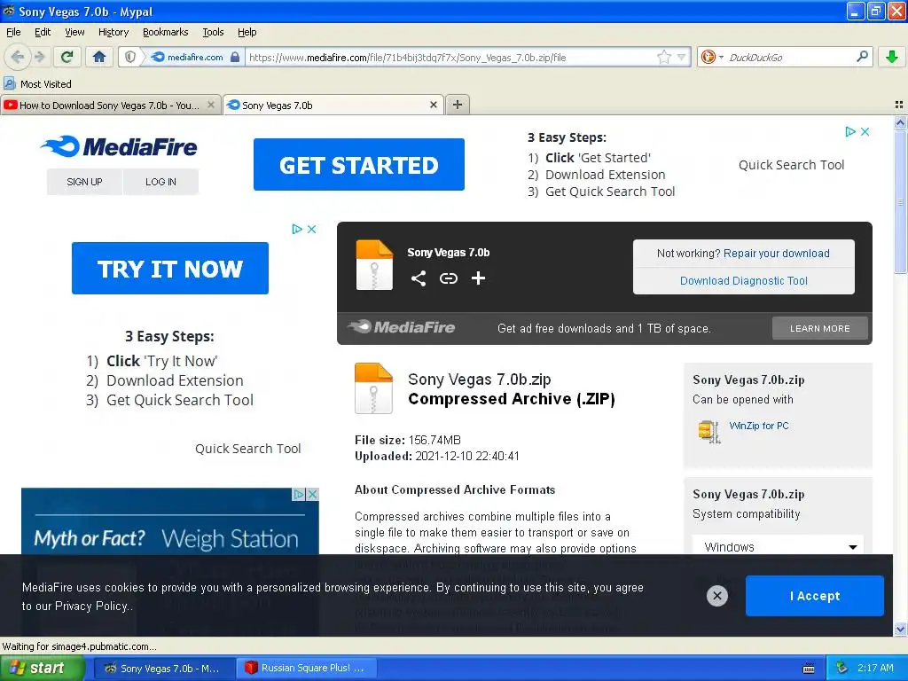The height and width of the screenshot is (681, 908).
Task: Click the large zip file icon beside file name
Action: click(373, 388)
